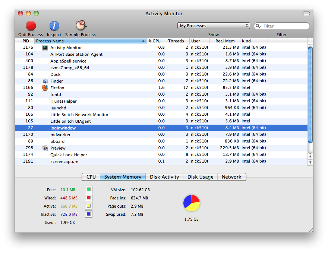Viewport: 328px width, 253px height.
Task: Select the pboard process row
Action: [x=161, y=141]
